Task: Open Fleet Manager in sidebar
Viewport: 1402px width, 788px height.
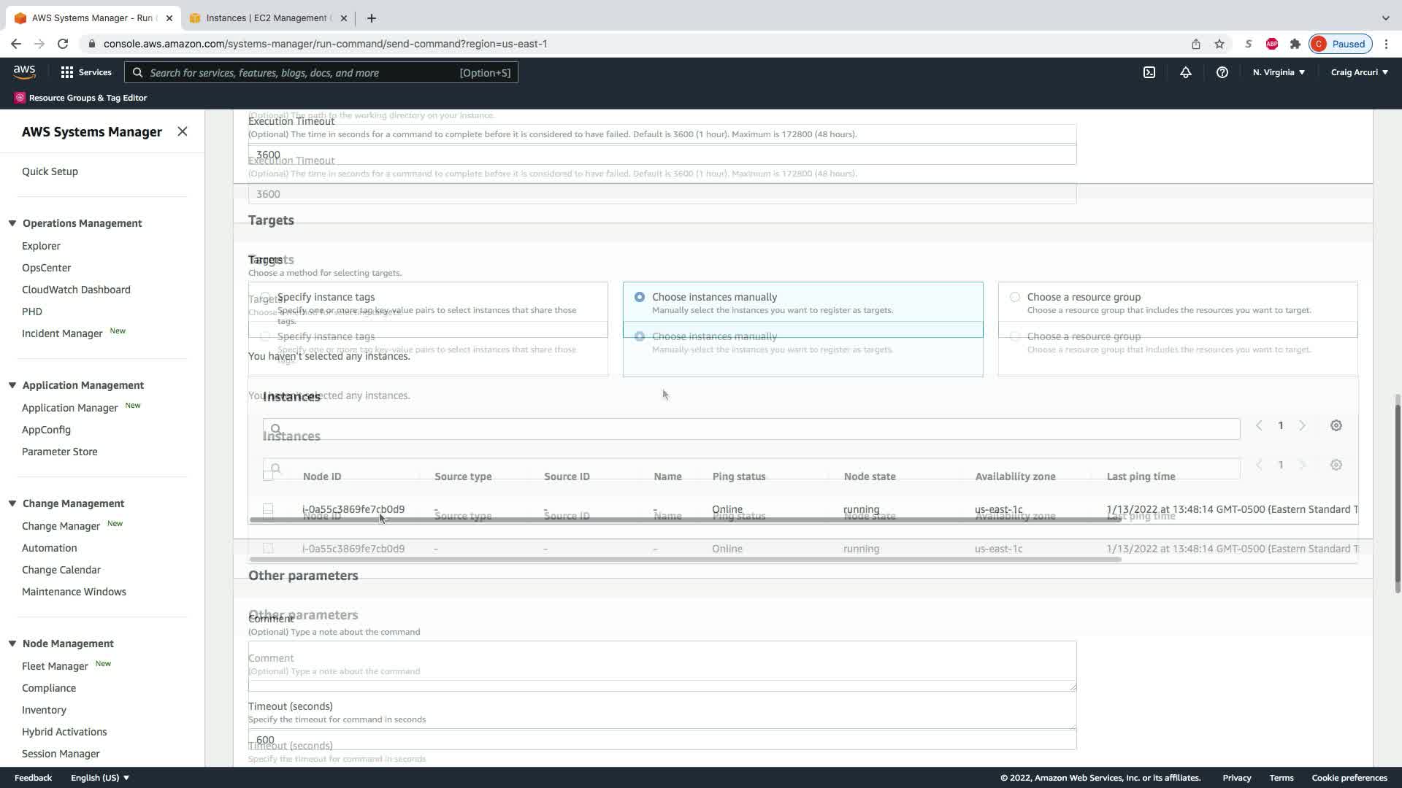Action: [55, 666]
